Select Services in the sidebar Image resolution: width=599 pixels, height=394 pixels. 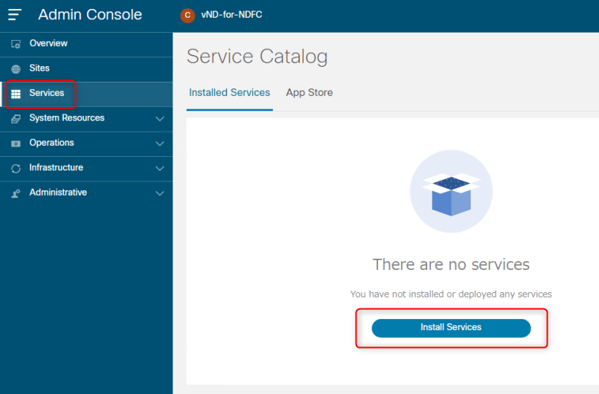pyautogui.click(x=86, y=94)
